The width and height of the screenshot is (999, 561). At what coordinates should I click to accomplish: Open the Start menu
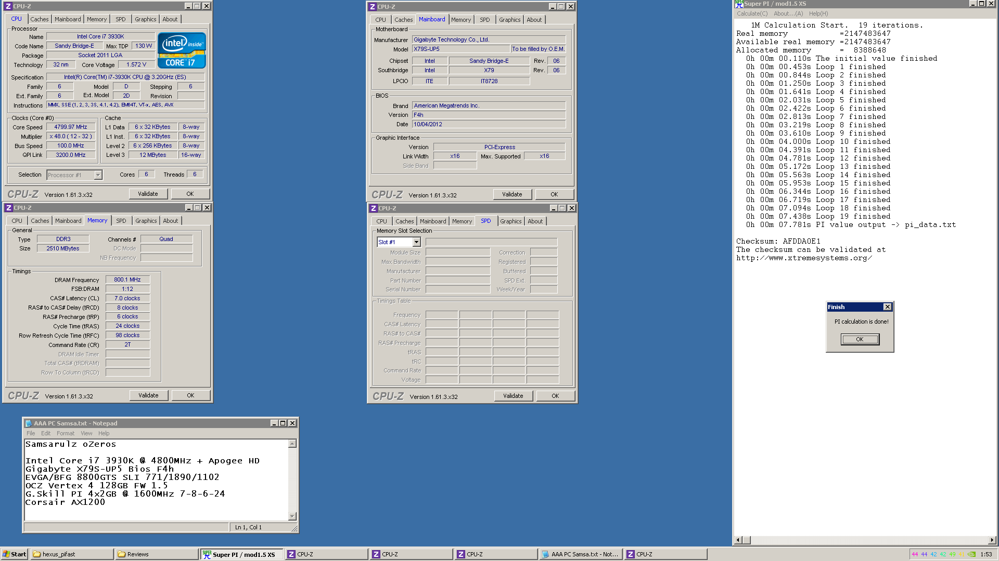pos(14,554)
